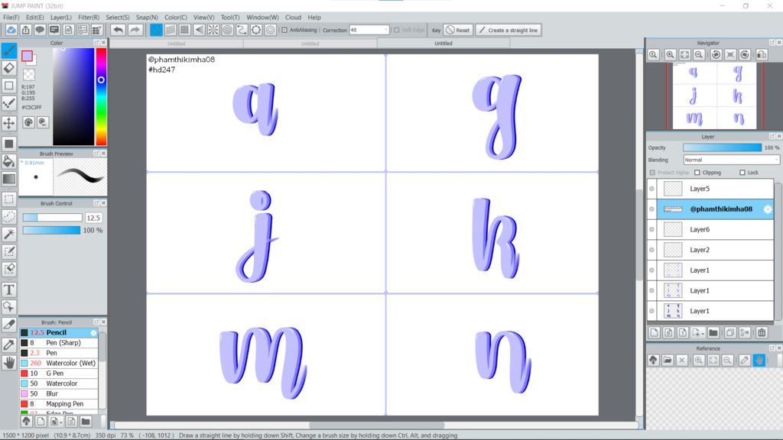This screenshot has height=440, width=783.
Task: Open the Snap menu
Action: 147,17
